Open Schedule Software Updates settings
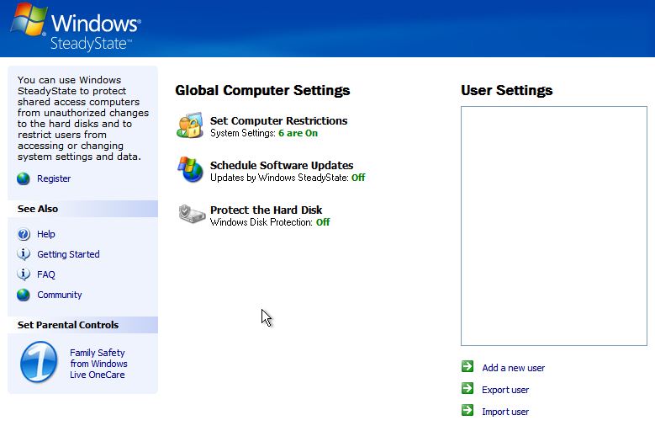The image size is (655, 431). pyautogui.click(x=282, y=165)
